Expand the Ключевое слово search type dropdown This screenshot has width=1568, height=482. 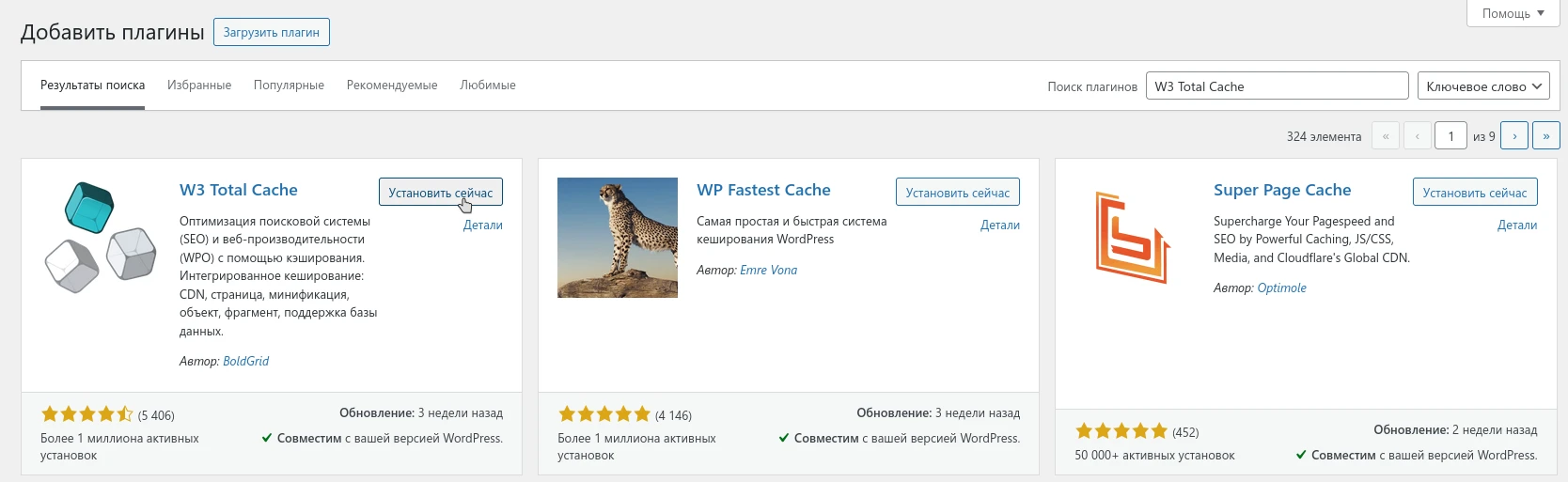[1483, 86]
